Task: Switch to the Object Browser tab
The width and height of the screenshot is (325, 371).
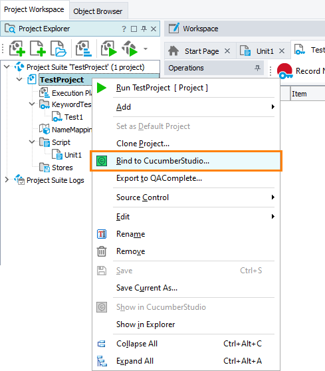Action: [x=98, y=11]
